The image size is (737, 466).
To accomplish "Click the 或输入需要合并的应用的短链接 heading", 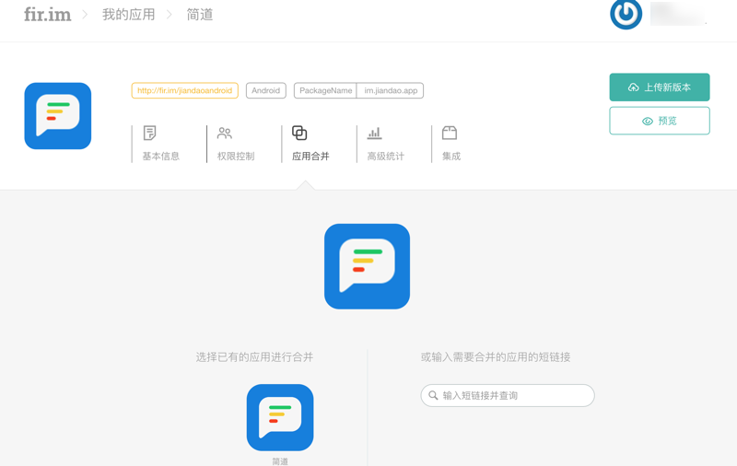I will [x=496, y=357].
